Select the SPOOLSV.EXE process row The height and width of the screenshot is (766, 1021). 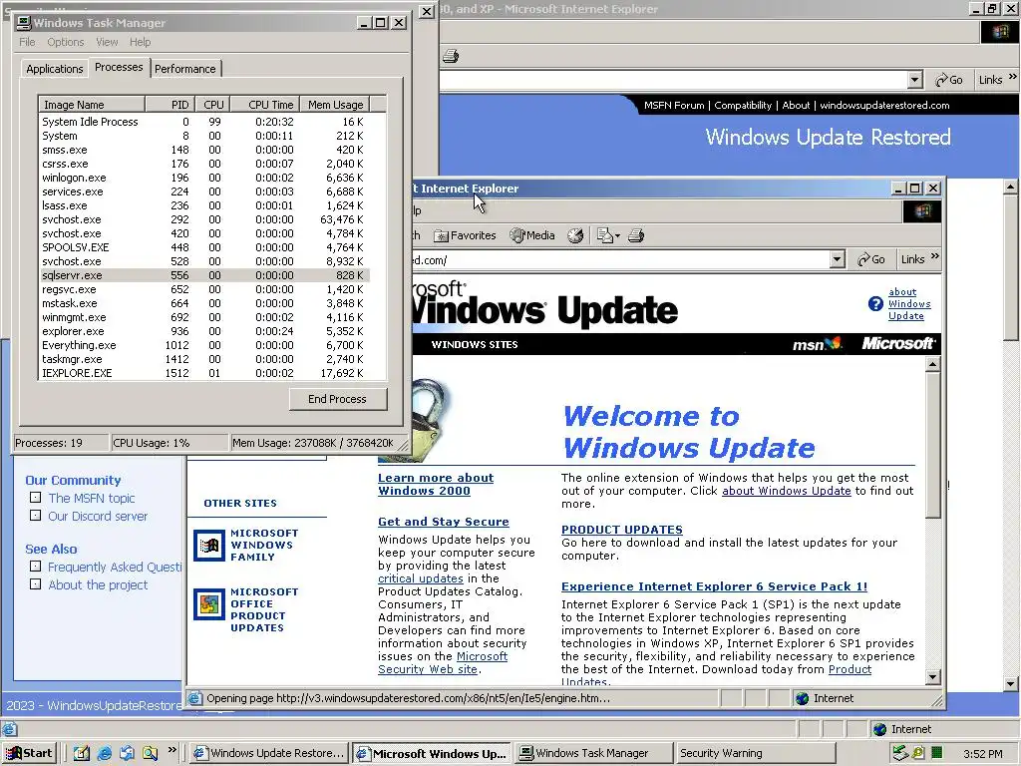point(205,247)
